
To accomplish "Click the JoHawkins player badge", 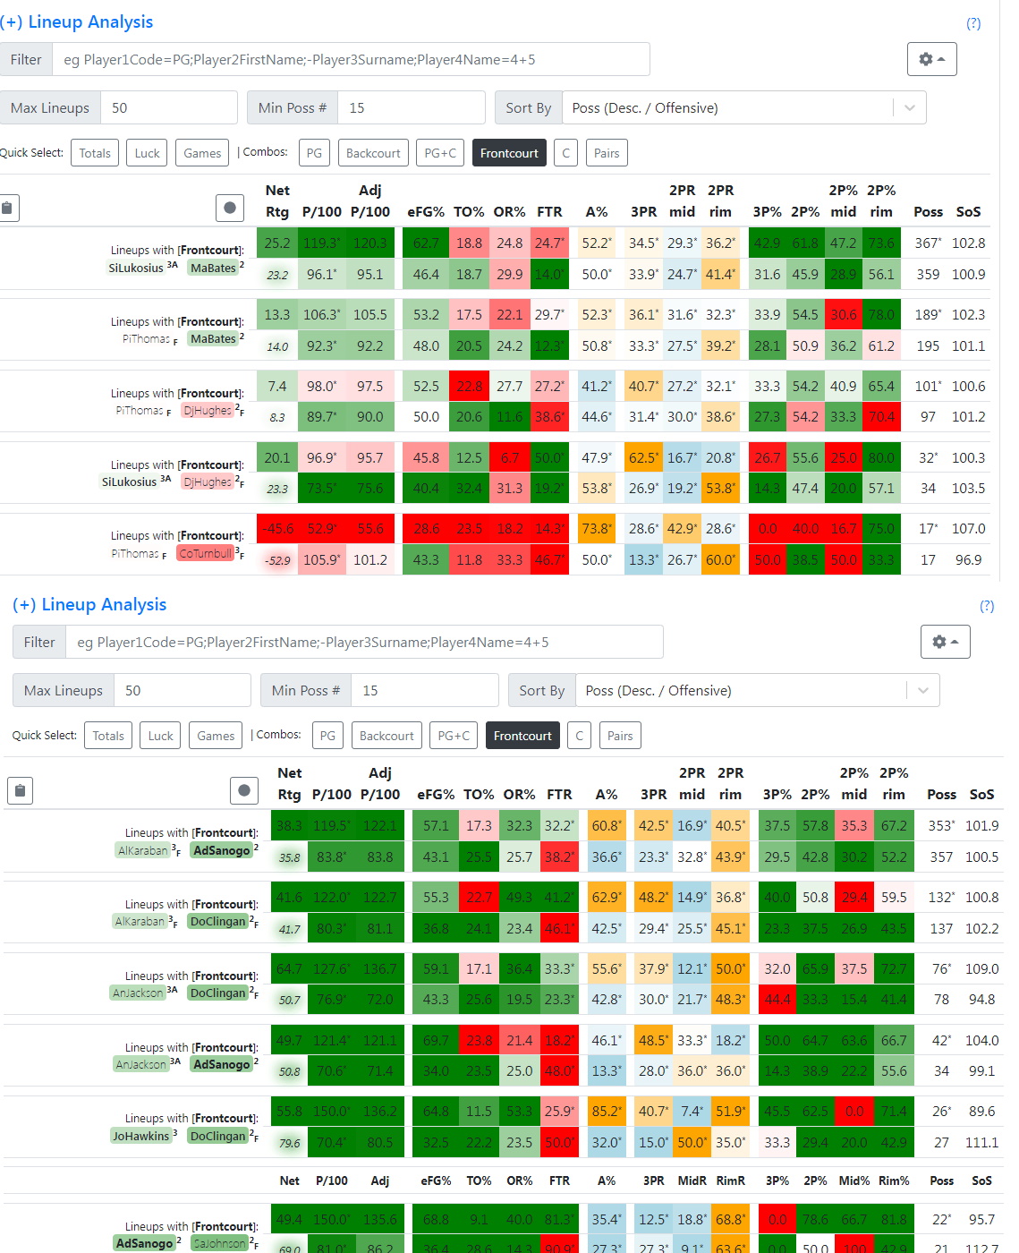I will click(140, 1136).
